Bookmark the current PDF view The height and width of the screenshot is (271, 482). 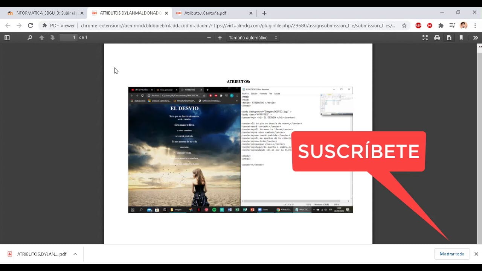[461, 38]
